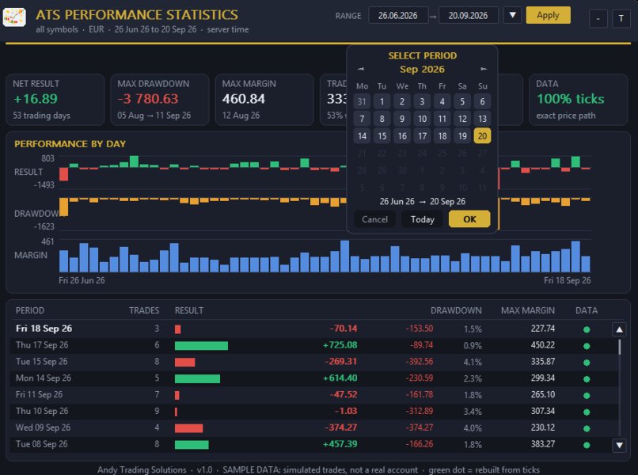This screenshot has width=638, height=475.
Task: Click the Apply range button
Action: pos(548,16)
